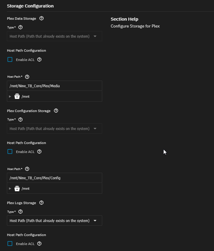Enable ACL for Plex Logs Storage
This screenshot has width=214, height=251.
[10, 244]
